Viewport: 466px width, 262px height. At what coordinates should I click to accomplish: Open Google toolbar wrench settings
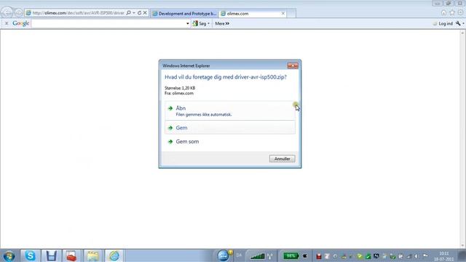pos(458,23)
